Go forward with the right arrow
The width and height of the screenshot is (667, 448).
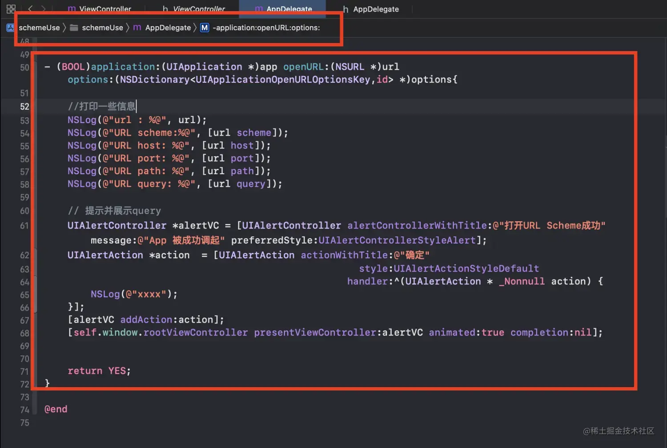43,8
